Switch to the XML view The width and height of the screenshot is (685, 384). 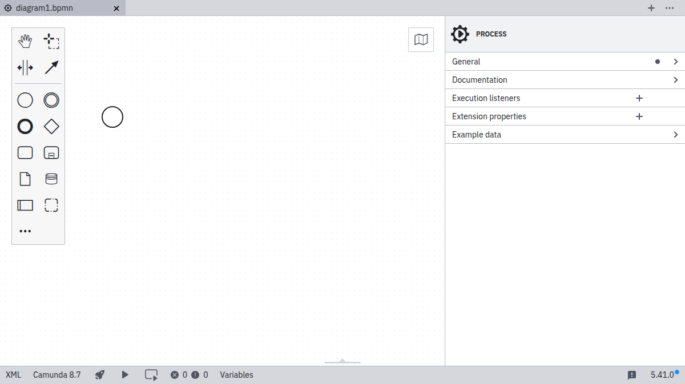[x=13, y=375]
